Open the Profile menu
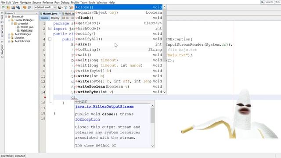This screenshot has width=281, height=158. pos(75,3)
